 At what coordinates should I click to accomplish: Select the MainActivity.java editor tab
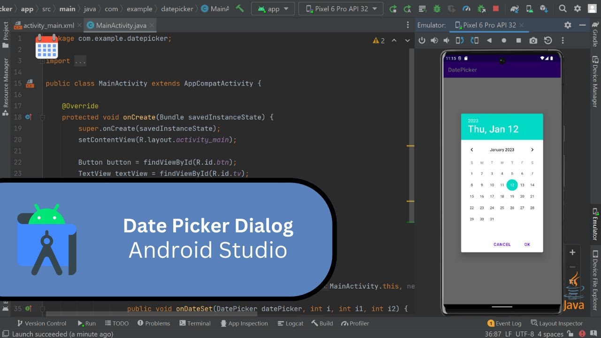(121, 25)
